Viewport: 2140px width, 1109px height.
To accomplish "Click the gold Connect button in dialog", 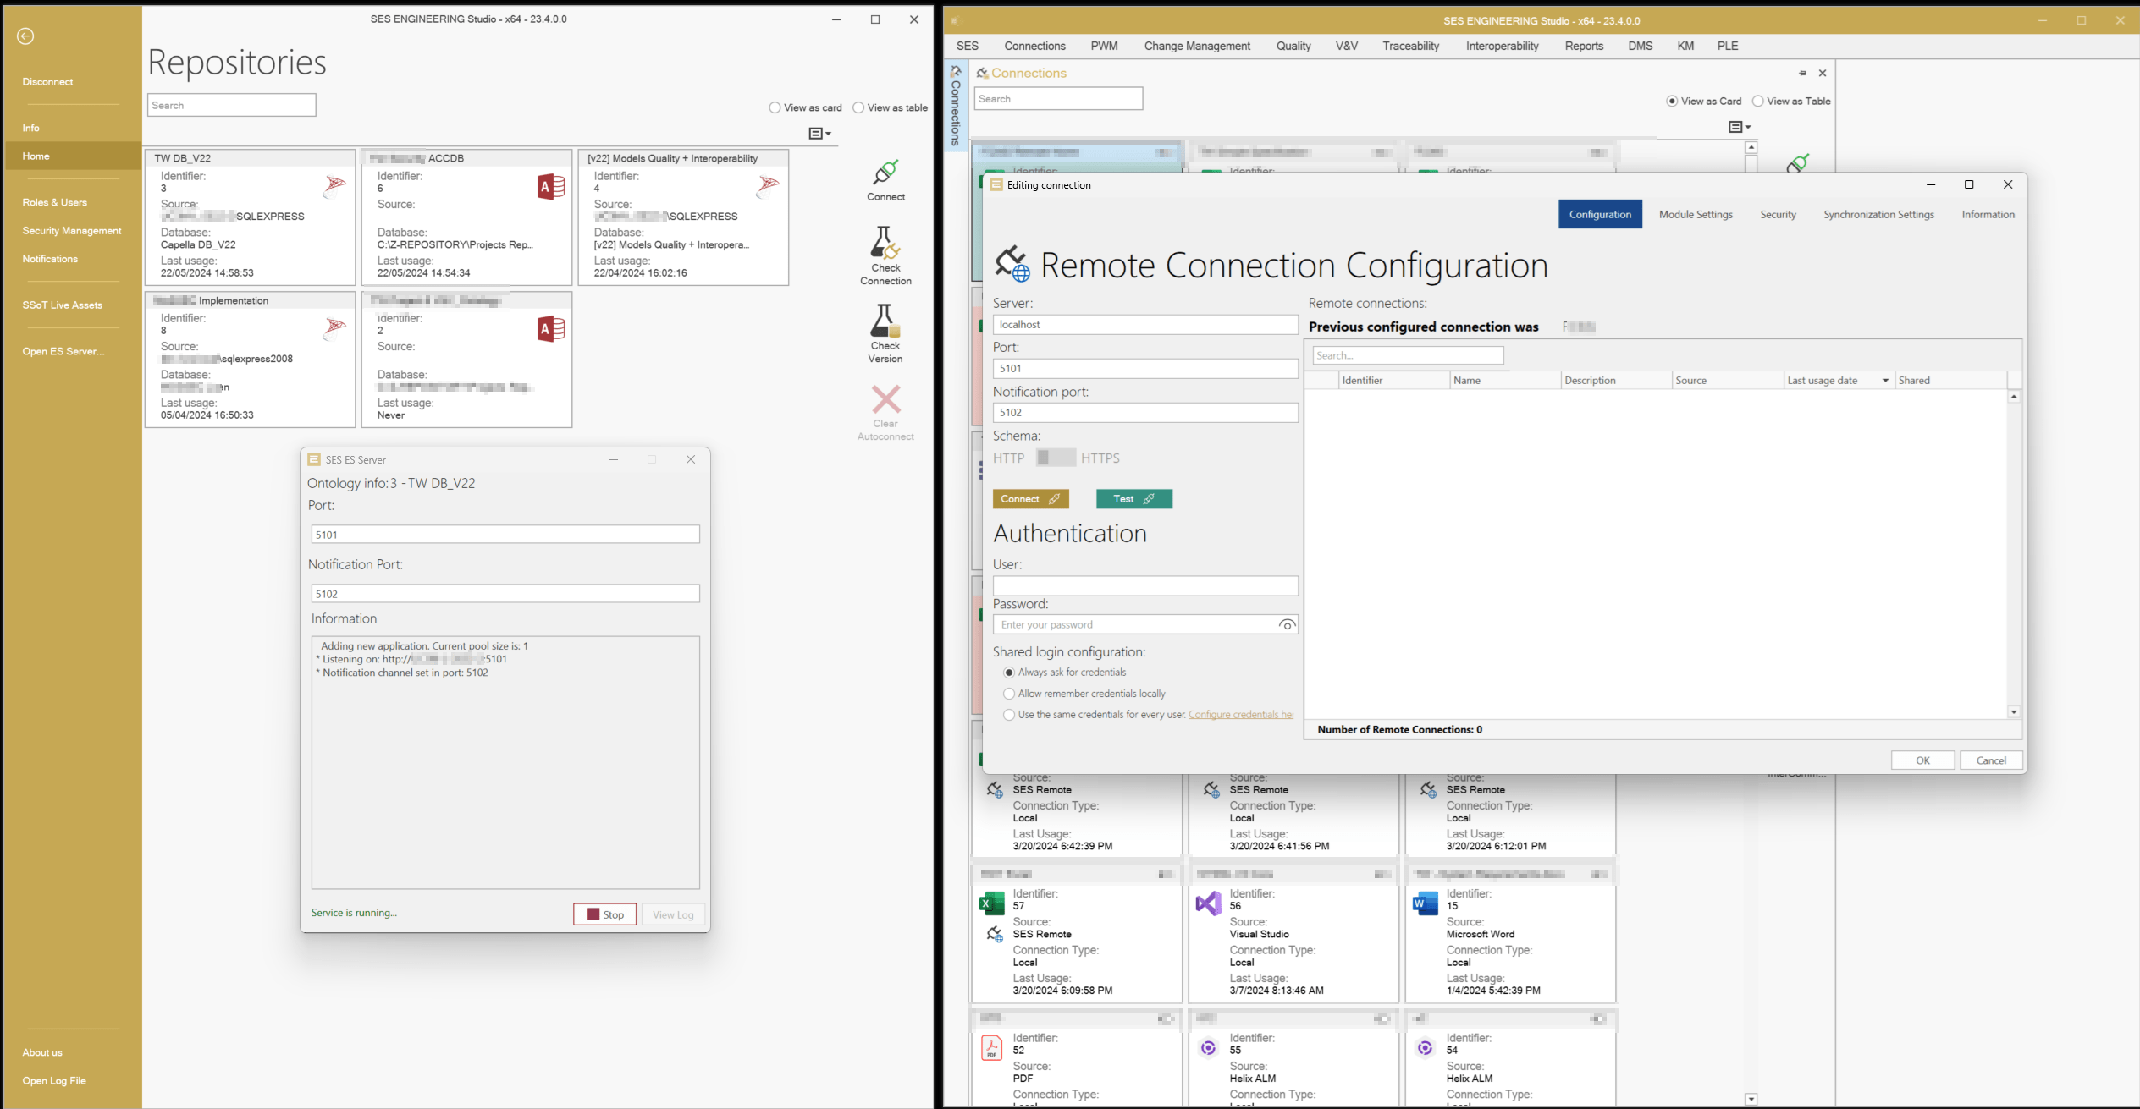I will coord(1030,499).
